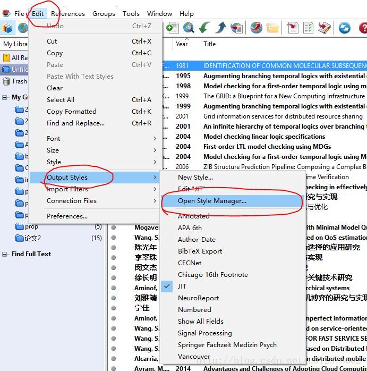Viewport: 367px width, 371px height.
Task: Click the Open File folder toolbar icon
Action: tap(272, 28)
